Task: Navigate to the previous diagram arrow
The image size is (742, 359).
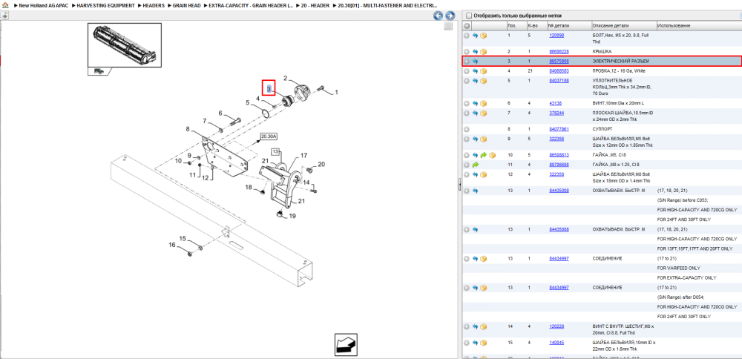Action: 439,16
